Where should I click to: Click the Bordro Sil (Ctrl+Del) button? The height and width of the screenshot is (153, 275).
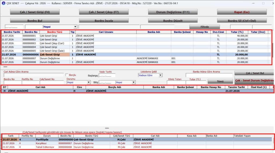click(242, 20)
